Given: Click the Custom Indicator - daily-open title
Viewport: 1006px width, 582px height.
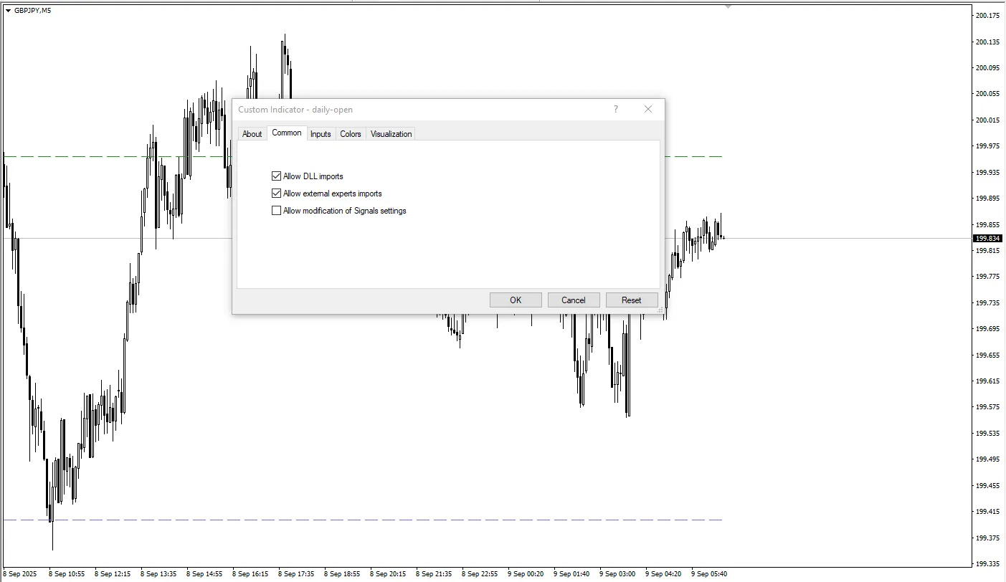Looking at the screenshot, I should pos(295,110).
